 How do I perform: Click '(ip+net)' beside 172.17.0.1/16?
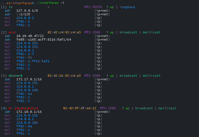(102, 79)
